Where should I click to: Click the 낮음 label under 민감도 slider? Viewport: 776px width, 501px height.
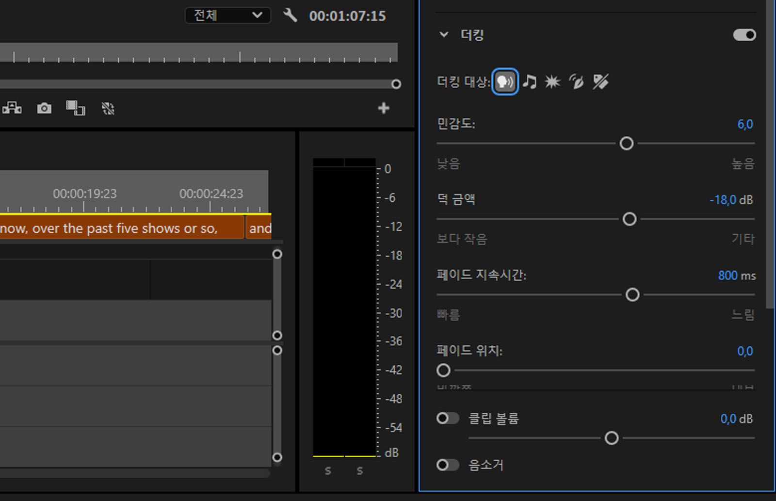(449, 163)
